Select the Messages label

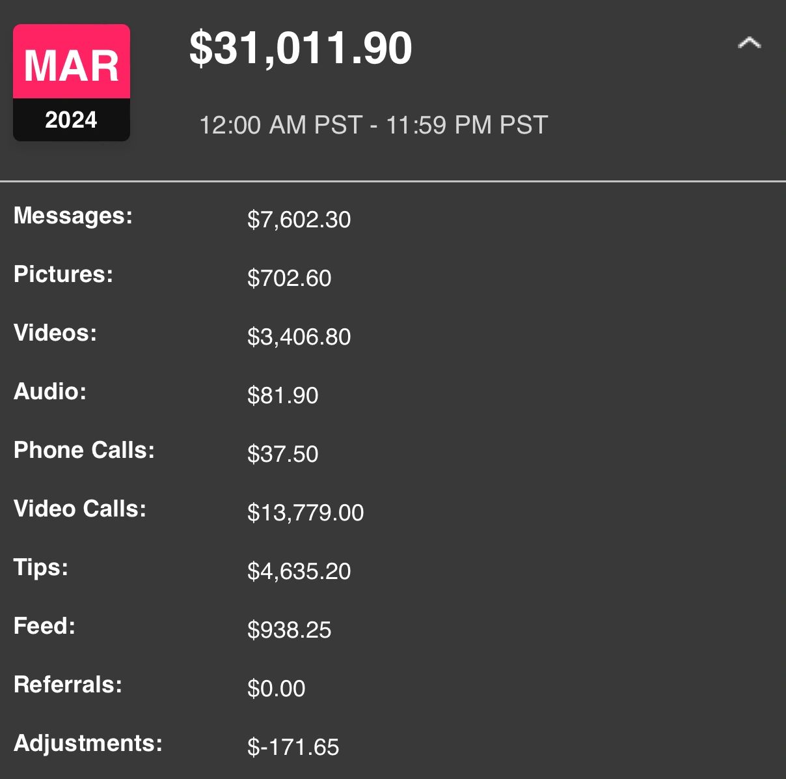click(73, 216)
